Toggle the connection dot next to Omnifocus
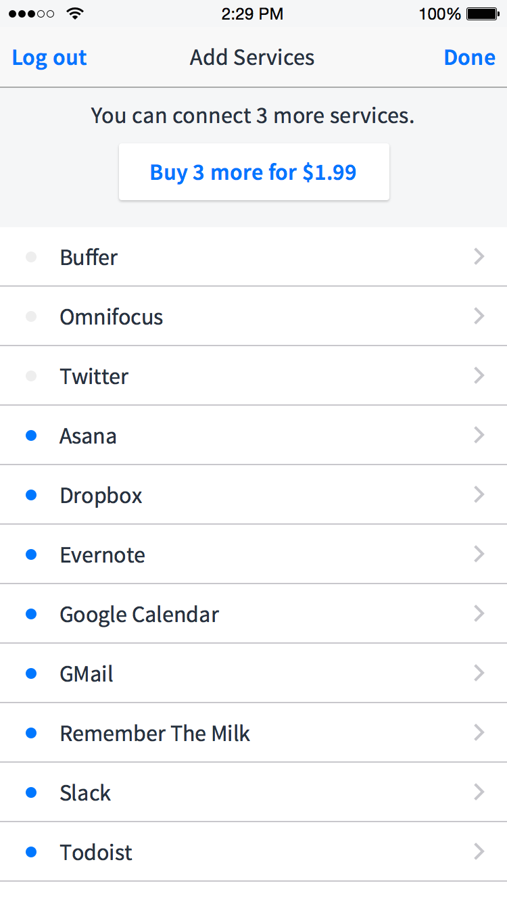 click(31, 316)
